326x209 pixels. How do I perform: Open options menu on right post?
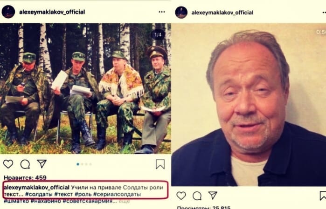(x=324, y=13)
